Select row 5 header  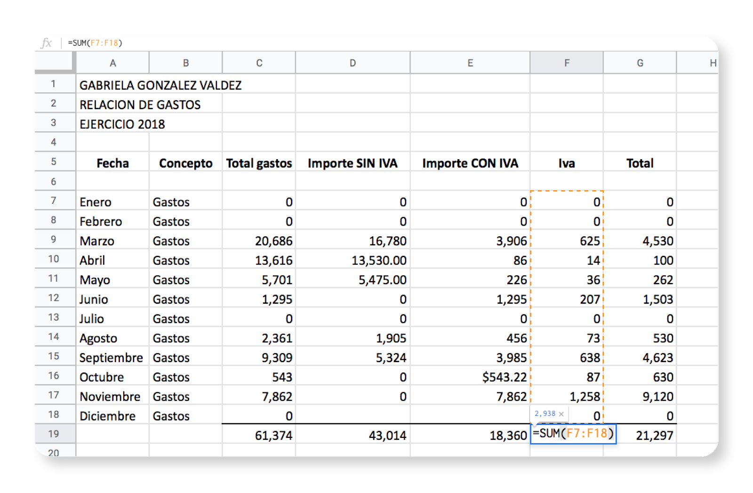point(55,162)
